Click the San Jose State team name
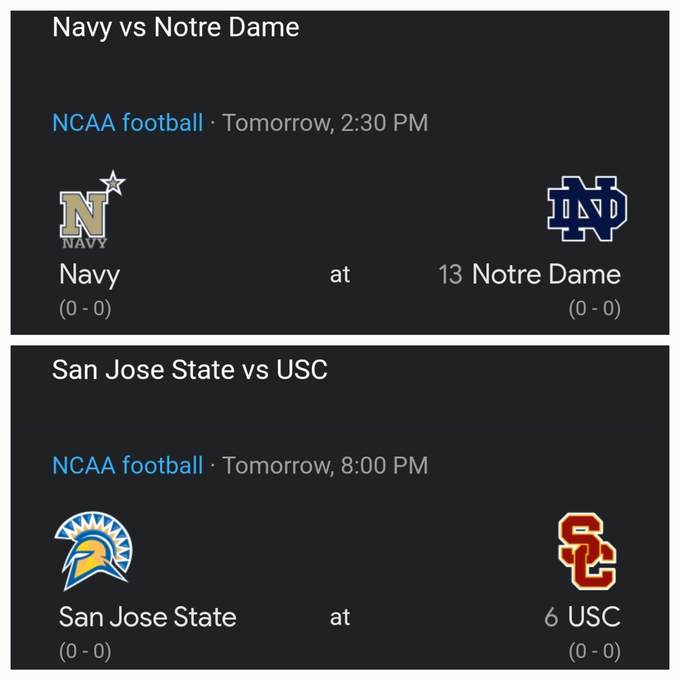The height and width of the screenshot is (680, 680). (x=147, y=617)
